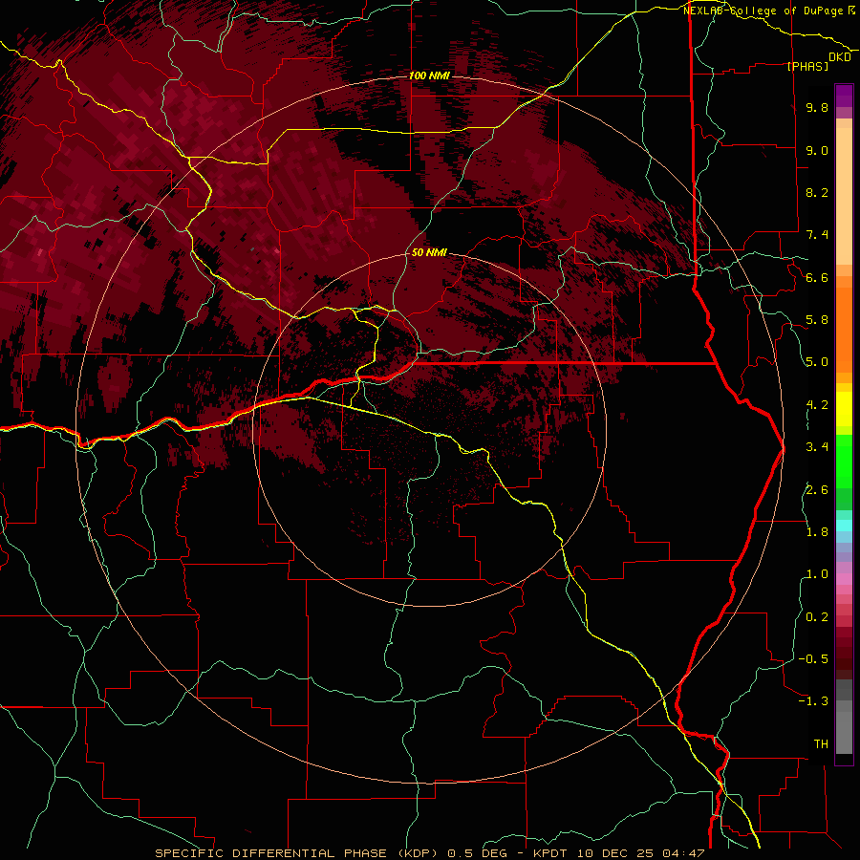Screen dimensions: 860x860
Task: Click the 8.2 scale value
Action: 817,192
